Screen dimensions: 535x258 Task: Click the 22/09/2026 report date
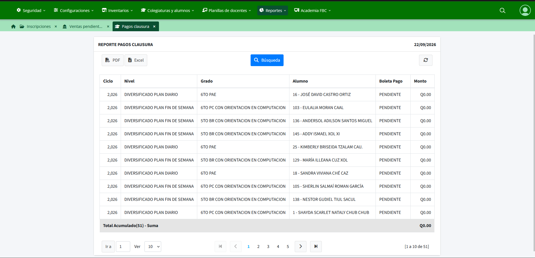(x=425, y=45)
